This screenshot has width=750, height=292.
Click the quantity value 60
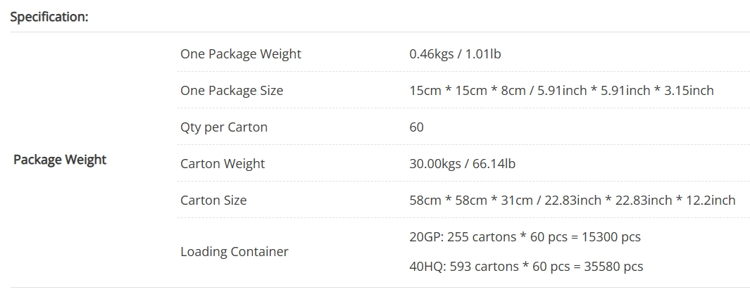[x=416, y=127]
